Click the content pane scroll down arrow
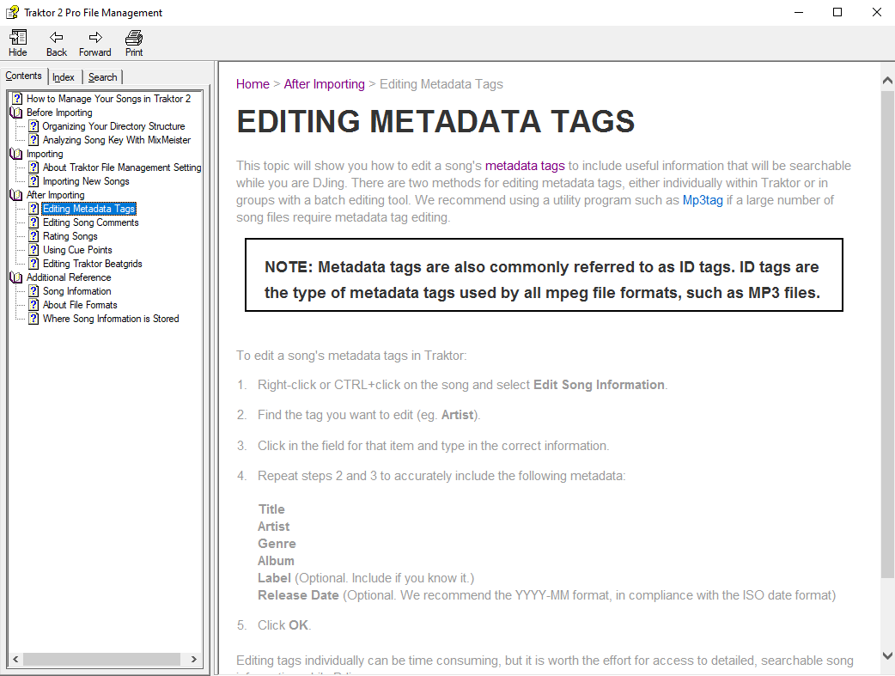Viewport: 895px width, 676px height. (x=887, y=655)
